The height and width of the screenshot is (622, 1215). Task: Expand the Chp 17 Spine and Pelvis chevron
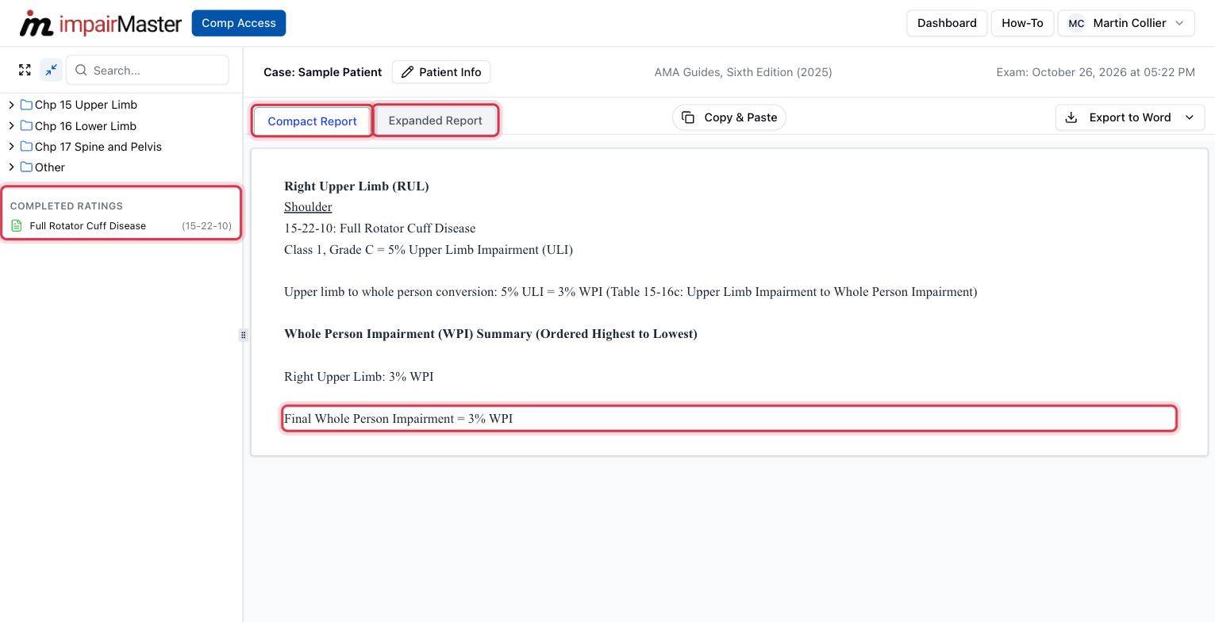[11, 146]
